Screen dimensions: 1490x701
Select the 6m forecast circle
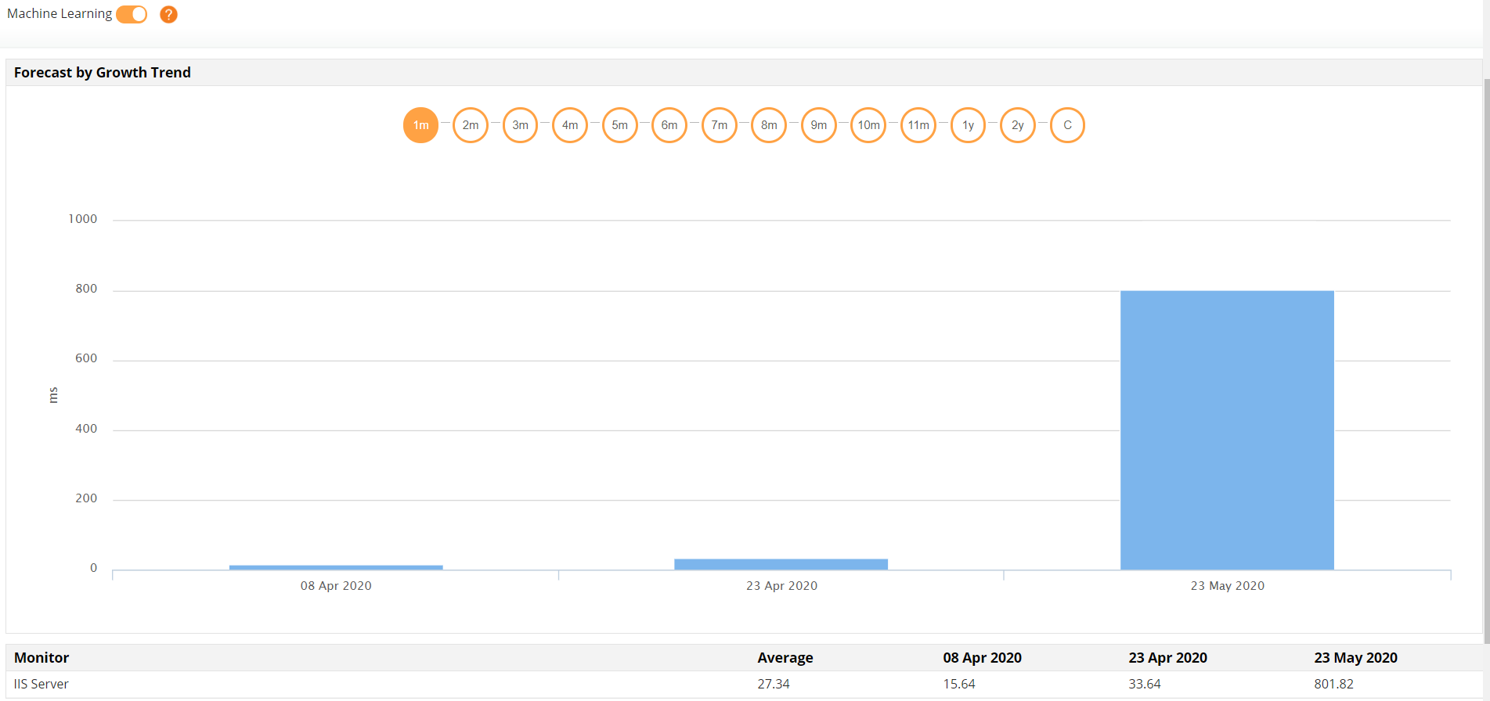pos(669,125)
